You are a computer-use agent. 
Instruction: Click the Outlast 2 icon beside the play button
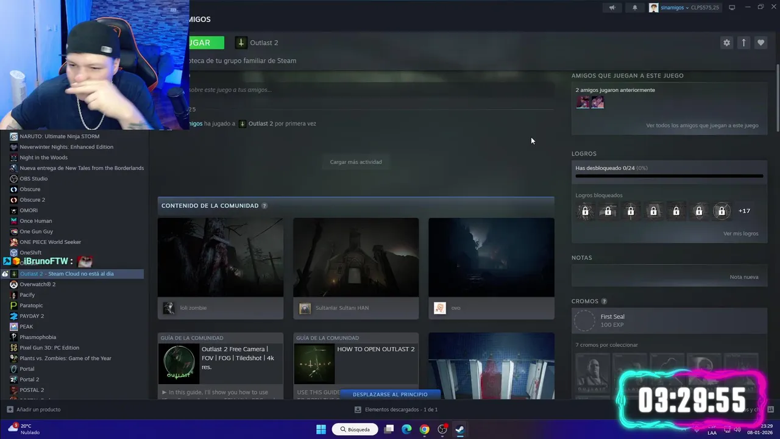pyautogui.click(x=241, y=43)
